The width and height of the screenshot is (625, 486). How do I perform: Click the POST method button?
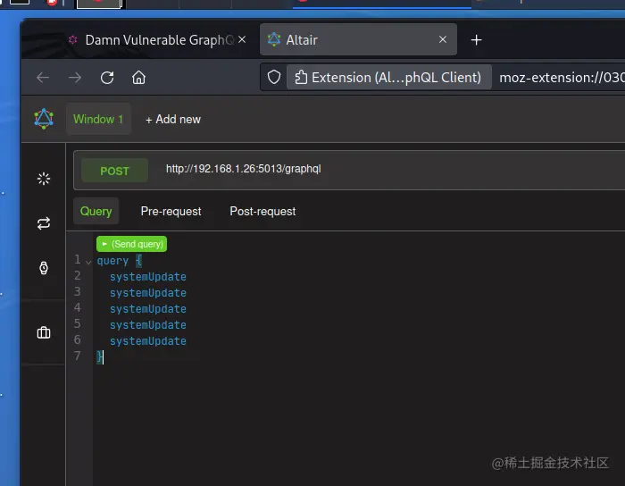114,171
